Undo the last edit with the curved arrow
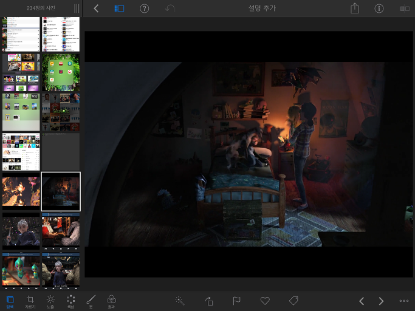Viewport: 415px width, 311px height. click(170, 9)
